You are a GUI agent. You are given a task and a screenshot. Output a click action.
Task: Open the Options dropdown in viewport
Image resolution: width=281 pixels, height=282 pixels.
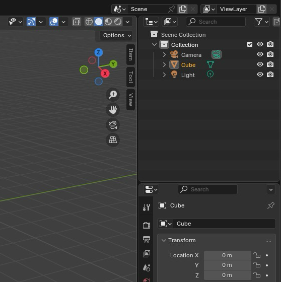116,35
